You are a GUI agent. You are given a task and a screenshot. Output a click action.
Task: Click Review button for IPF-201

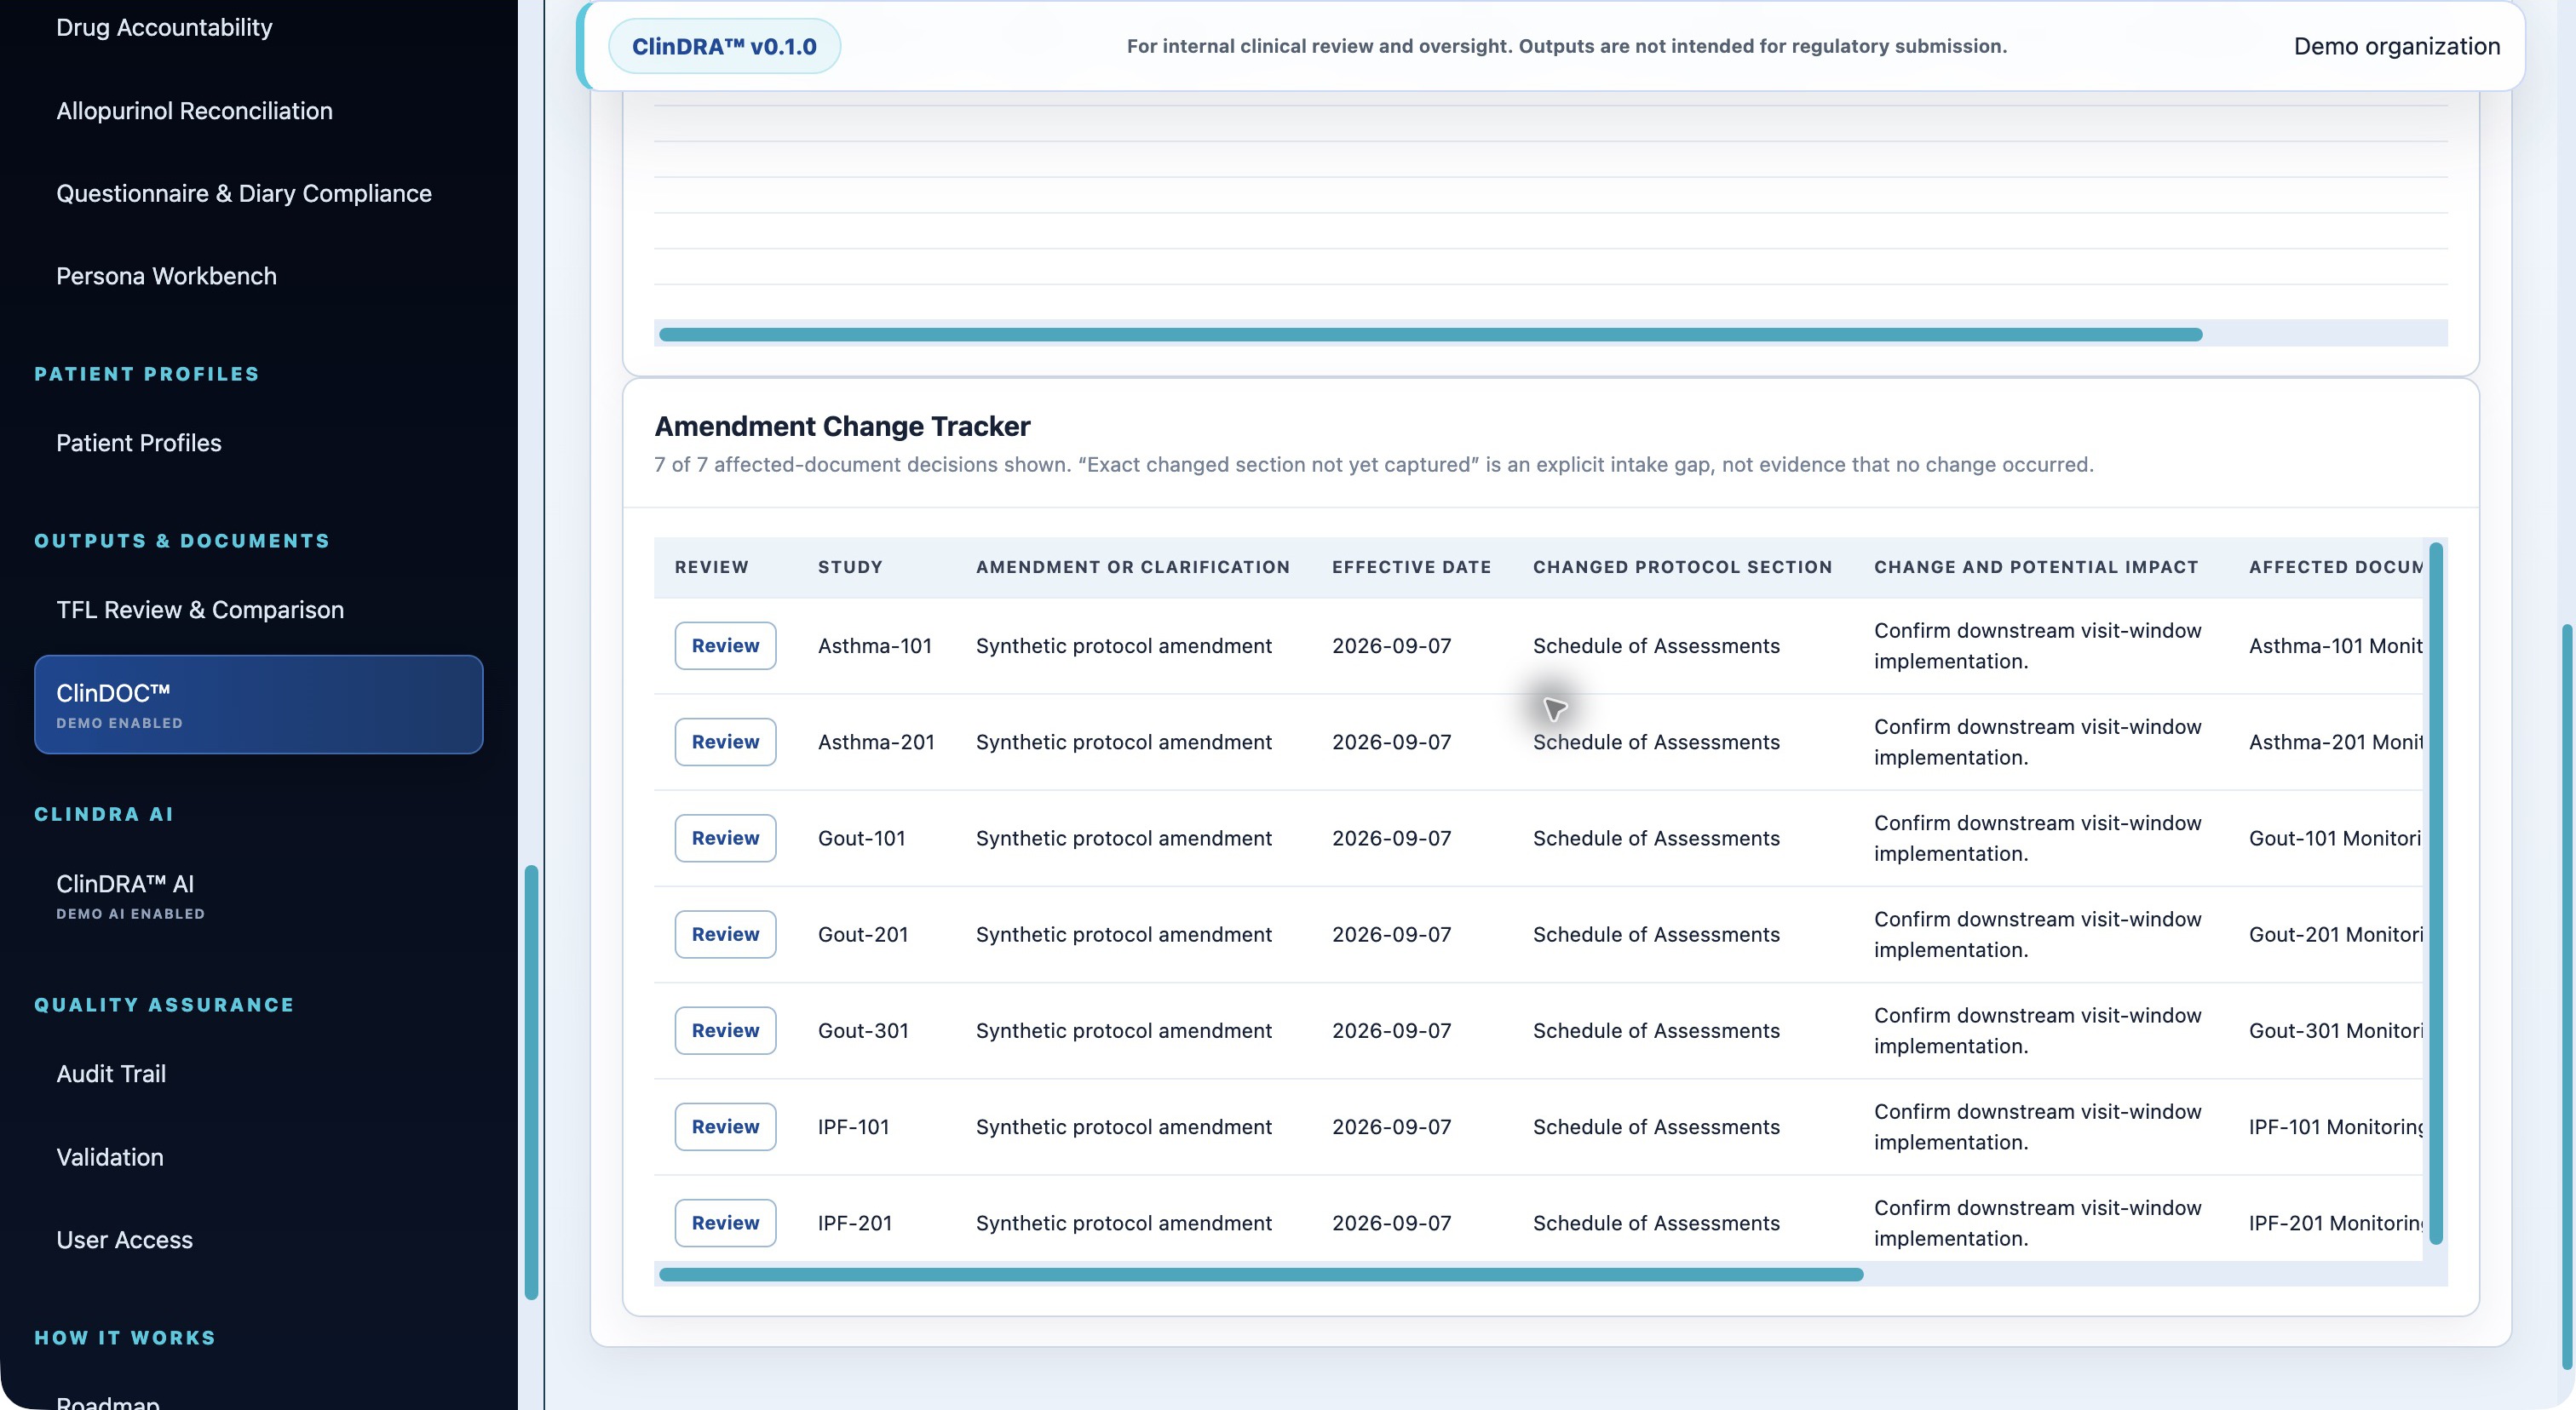coord(725,1224)
